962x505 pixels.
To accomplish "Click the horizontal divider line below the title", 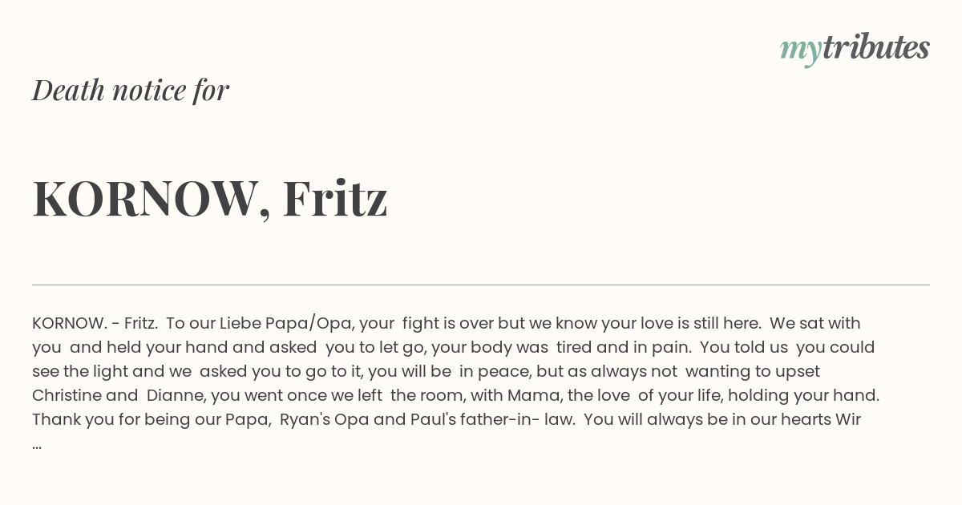I will click(481, 285).
